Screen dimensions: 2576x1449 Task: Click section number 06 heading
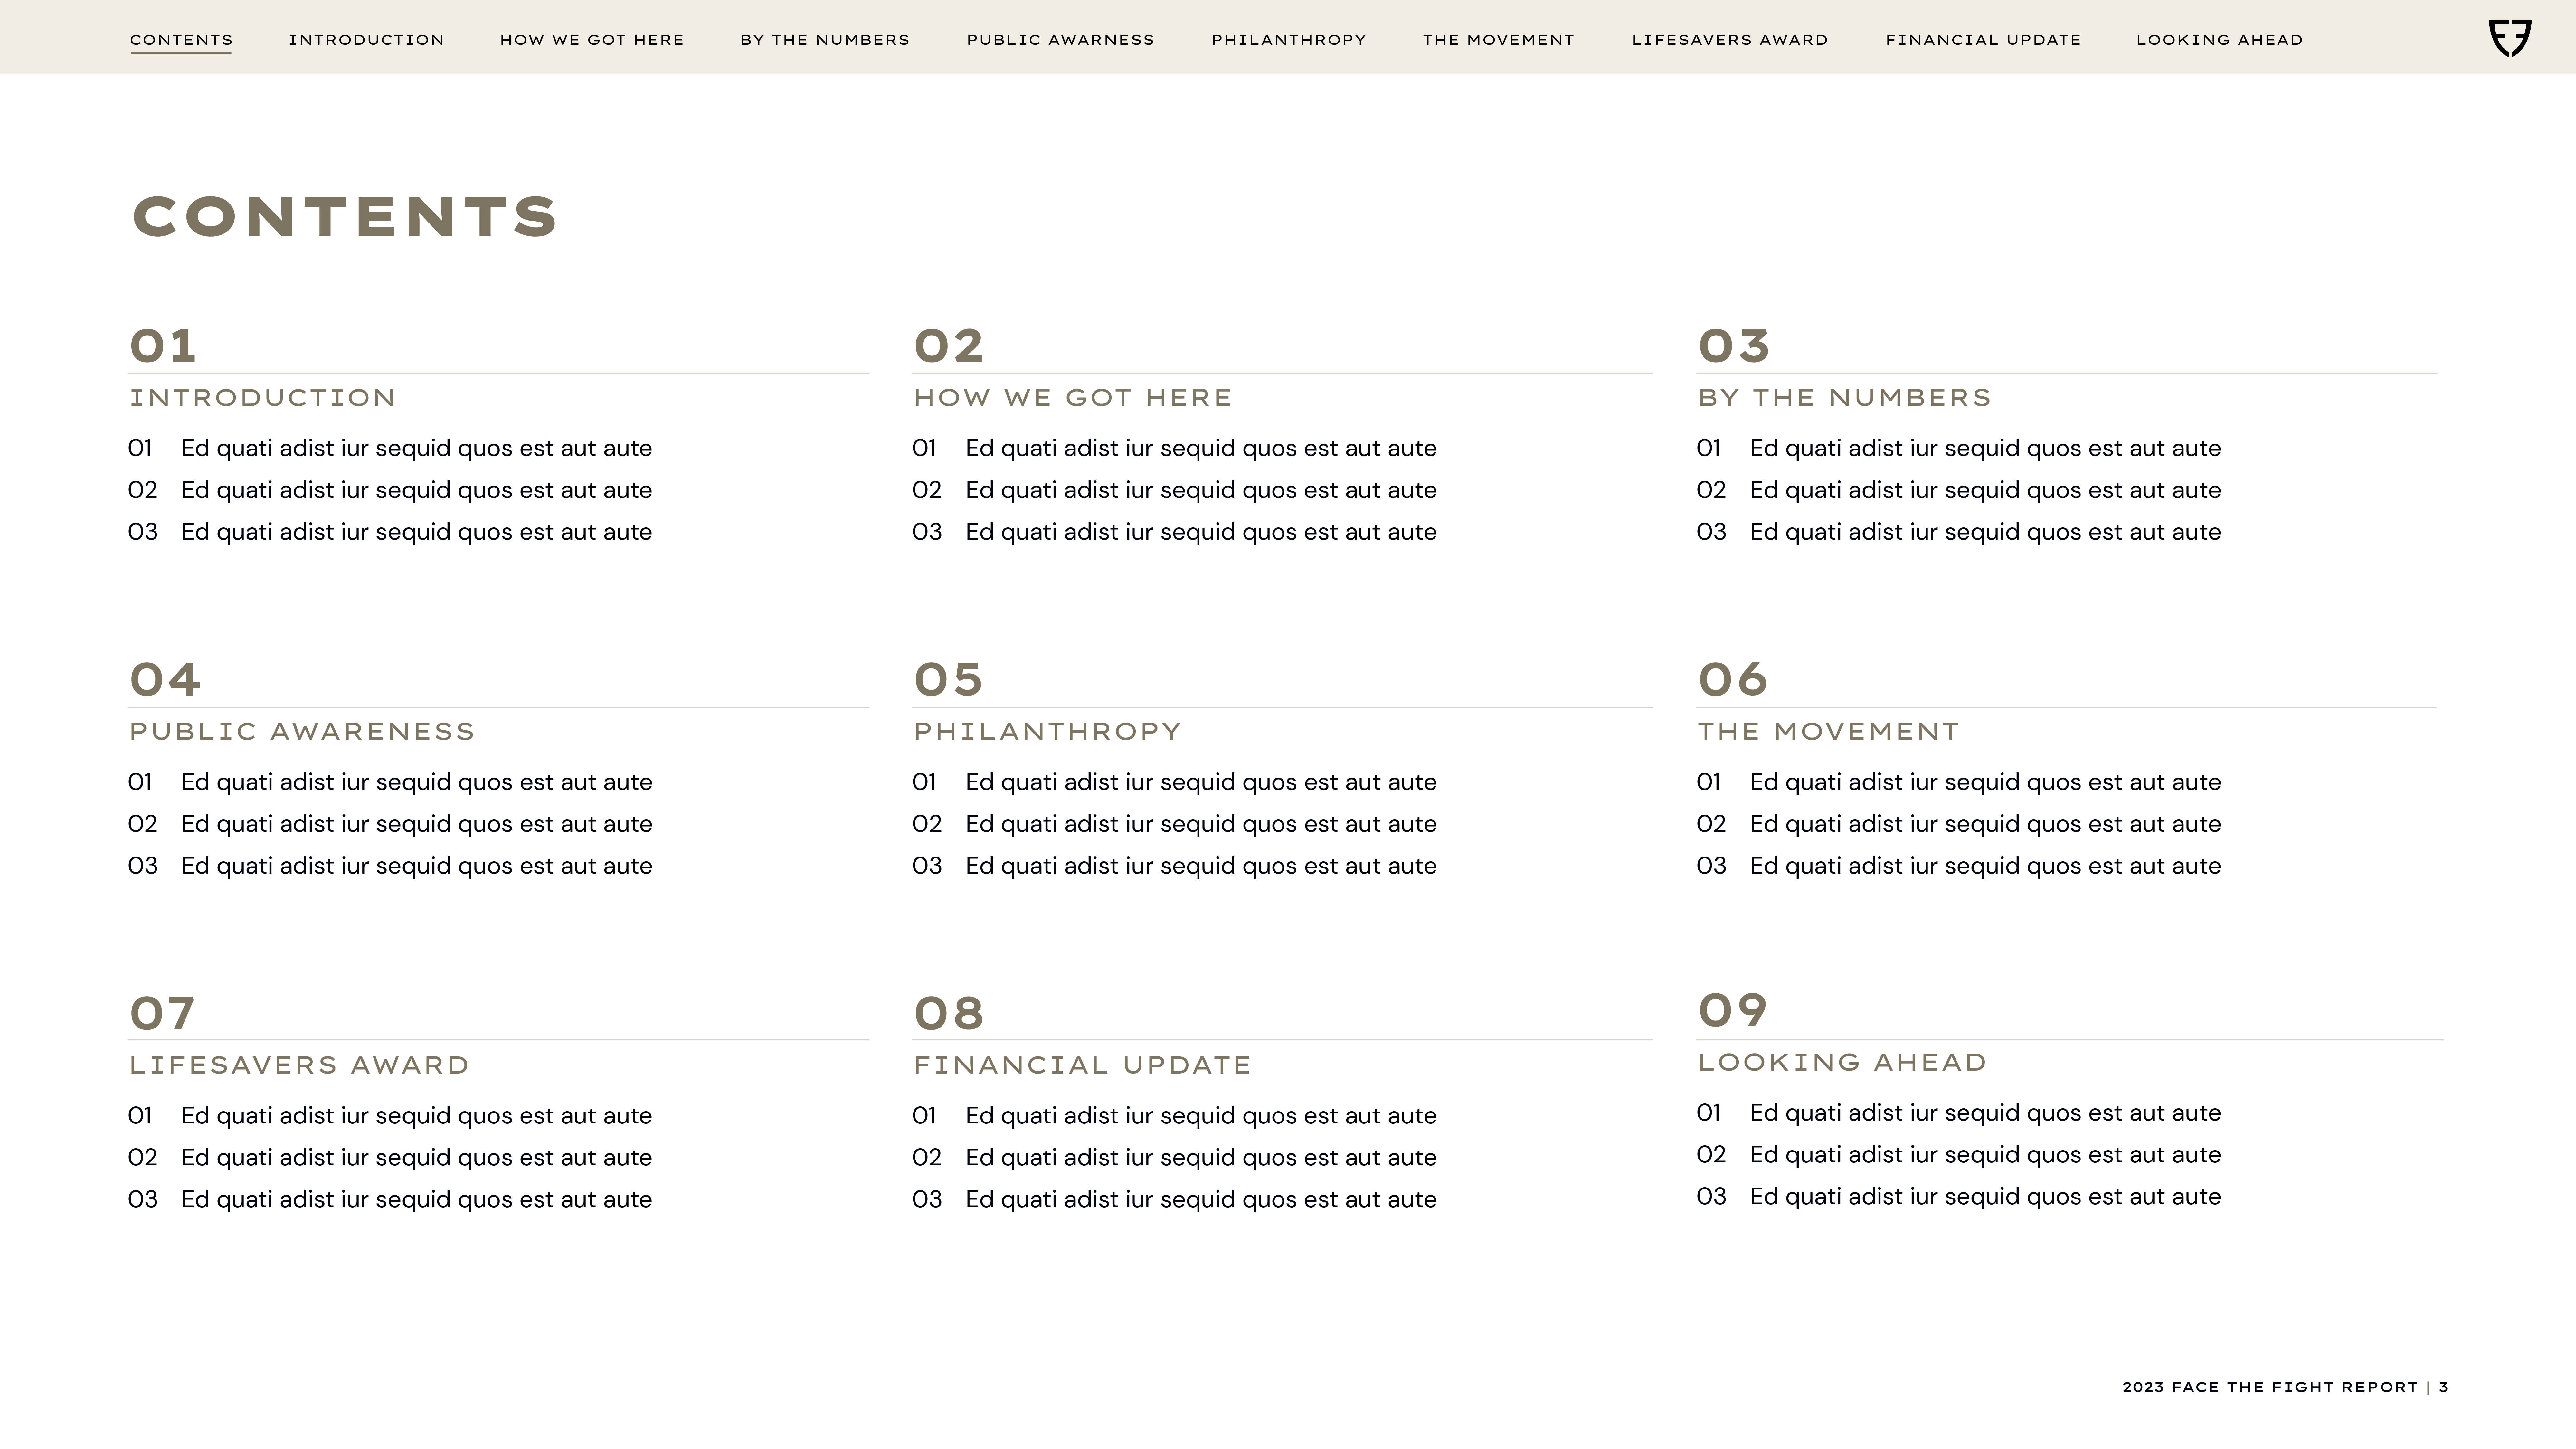[1733, 680]
